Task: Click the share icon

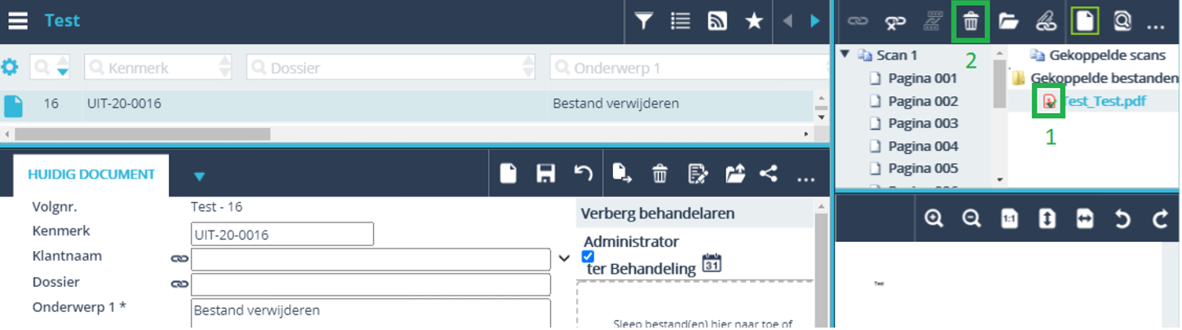Action: (x=769, y=174)
